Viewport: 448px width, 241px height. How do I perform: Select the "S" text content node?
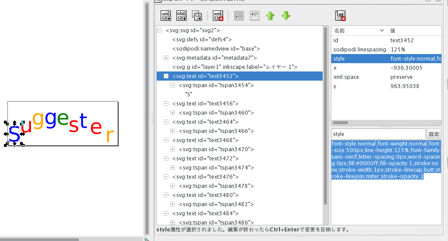189,94
